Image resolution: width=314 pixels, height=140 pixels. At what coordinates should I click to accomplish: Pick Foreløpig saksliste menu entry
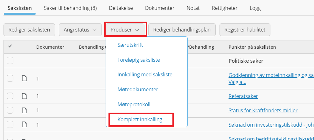tap(139, 60)
